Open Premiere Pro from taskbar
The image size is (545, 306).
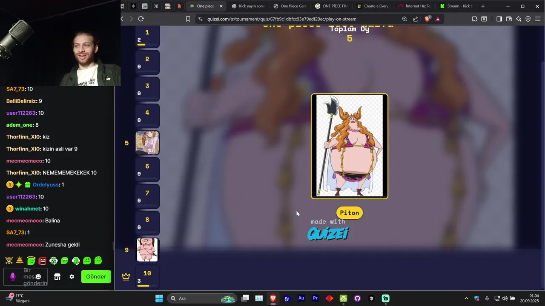coord(315,298)
